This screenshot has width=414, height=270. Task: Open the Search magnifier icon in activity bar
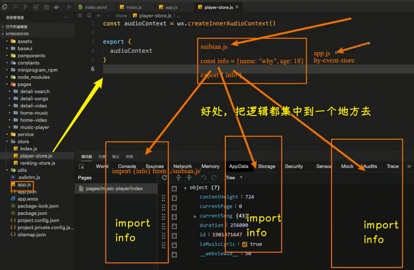click(x=15, y=7)
